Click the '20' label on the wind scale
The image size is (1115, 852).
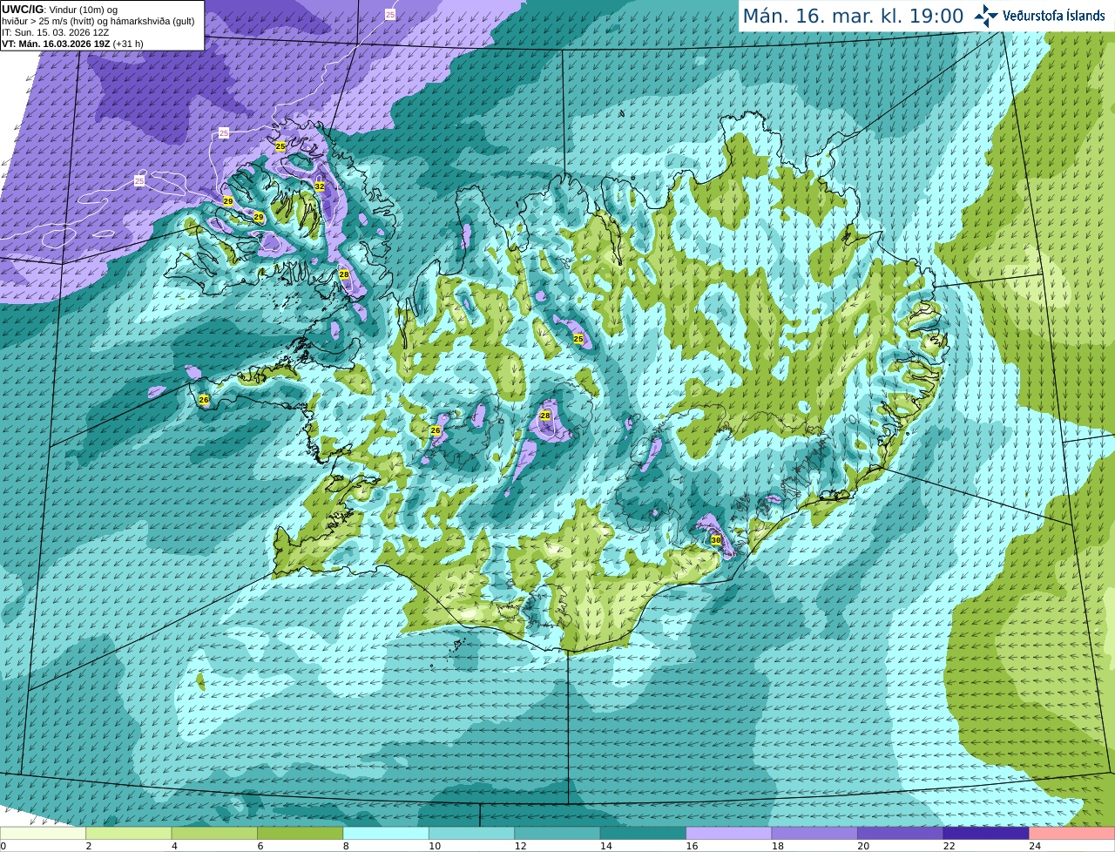pos(863,846)
